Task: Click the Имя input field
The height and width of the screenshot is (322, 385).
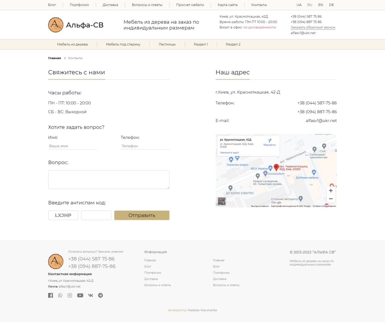Action: click(x=72, y=146)
